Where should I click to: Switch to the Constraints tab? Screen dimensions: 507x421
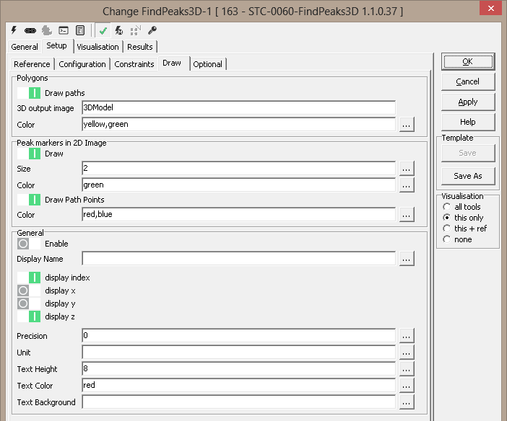(134, 64)
